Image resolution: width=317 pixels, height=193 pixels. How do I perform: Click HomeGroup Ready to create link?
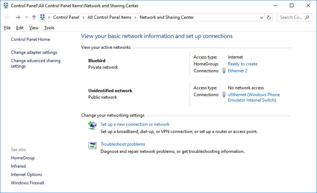click(242, 64)
